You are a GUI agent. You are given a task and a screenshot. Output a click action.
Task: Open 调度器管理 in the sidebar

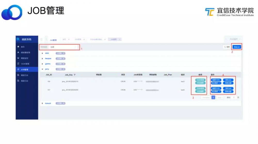[x=25, y=52]
